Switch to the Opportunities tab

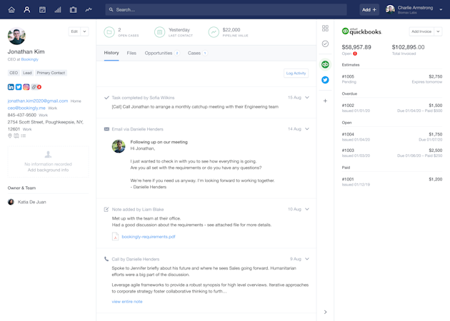pyautogui.click(x=162, y=53)
